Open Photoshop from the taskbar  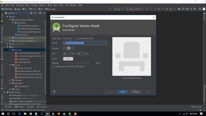42,114
